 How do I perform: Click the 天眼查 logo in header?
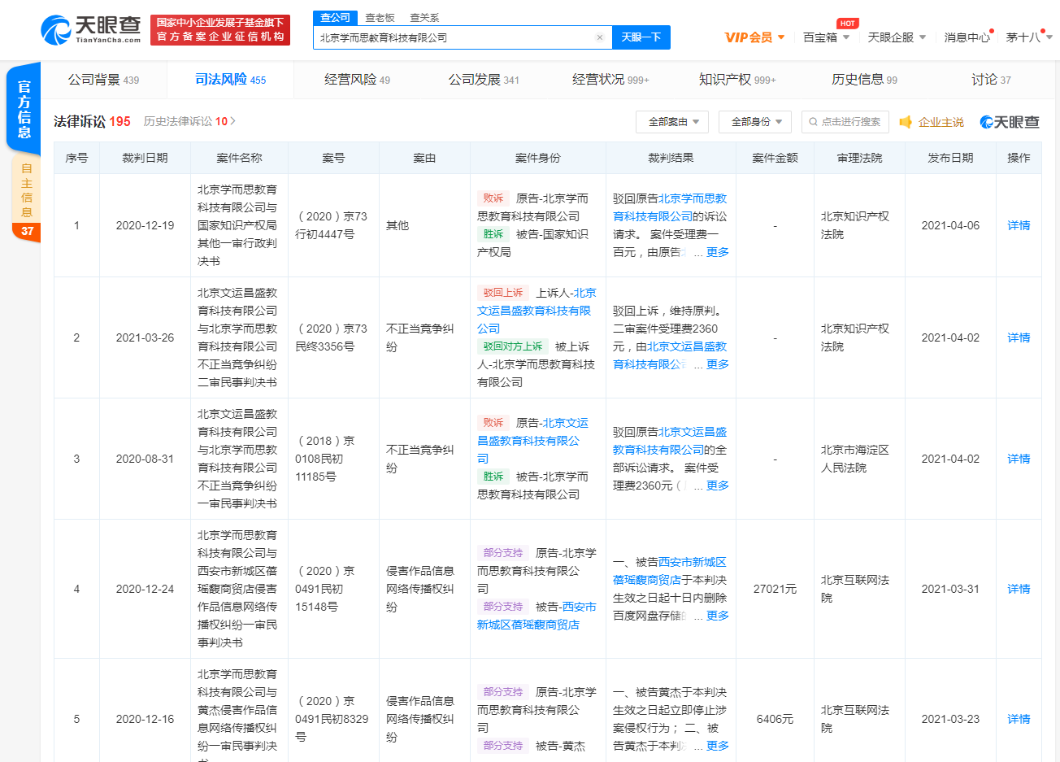[91, 29]
